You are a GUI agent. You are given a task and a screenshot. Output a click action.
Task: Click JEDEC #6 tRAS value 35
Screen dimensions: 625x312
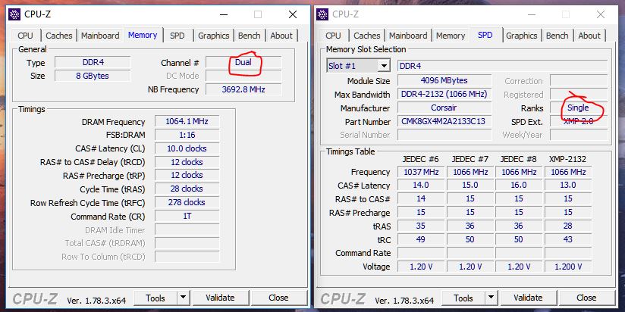coord(421,226)
